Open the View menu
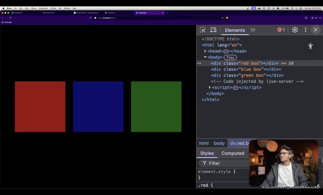Image resolution: width=323 pixels, height=195 pixels. (27, 8)
